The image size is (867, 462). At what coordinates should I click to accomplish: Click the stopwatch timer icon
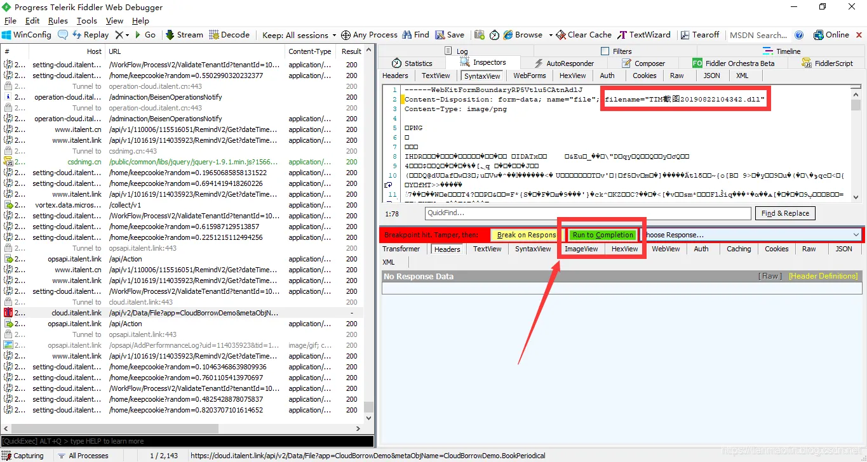click(x=494, y=35)
